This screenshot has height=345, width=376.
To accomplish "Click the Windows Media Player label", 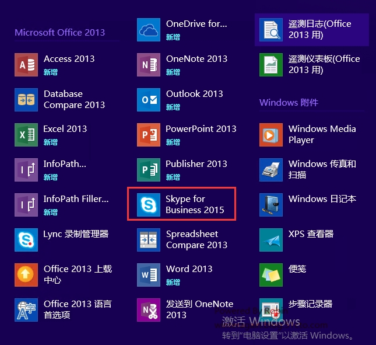I will coord(322,134).
